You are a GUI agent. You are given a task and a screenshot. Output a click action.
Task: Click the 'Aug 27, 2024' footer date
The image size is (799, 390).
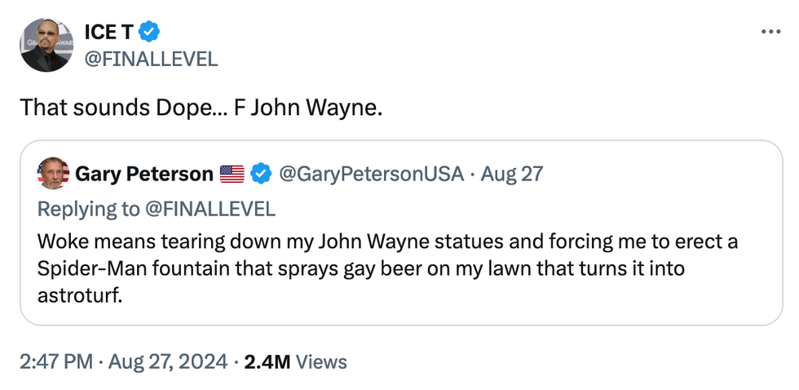[166, 361]
